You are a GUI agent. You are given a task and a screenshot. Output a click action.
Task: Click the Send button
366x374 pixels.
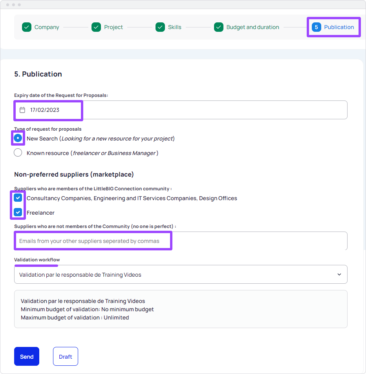(x=27, y=356)
